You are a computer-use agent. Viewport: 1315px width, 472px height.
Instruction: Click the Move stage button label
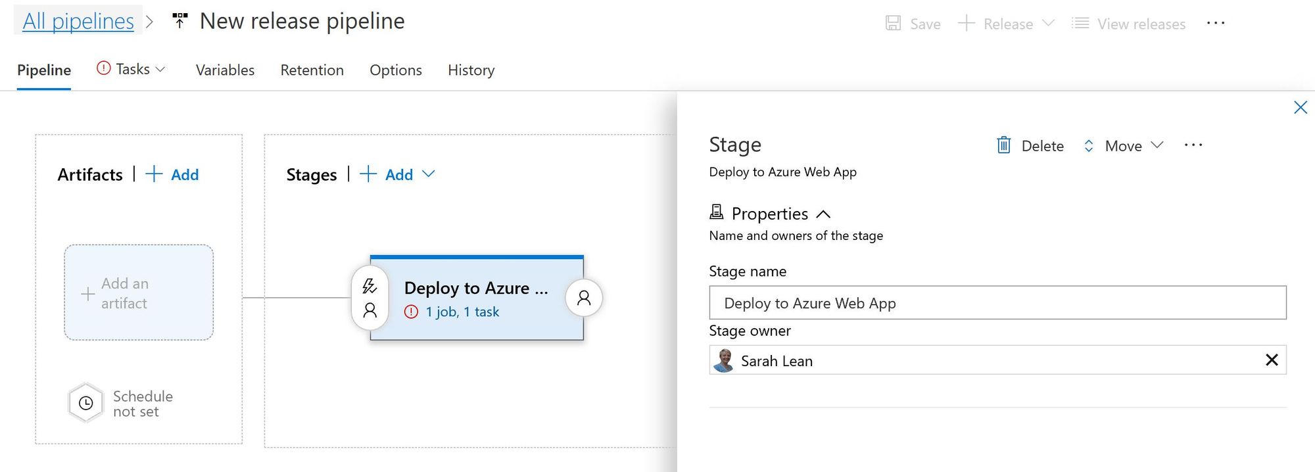point(1124,146)
